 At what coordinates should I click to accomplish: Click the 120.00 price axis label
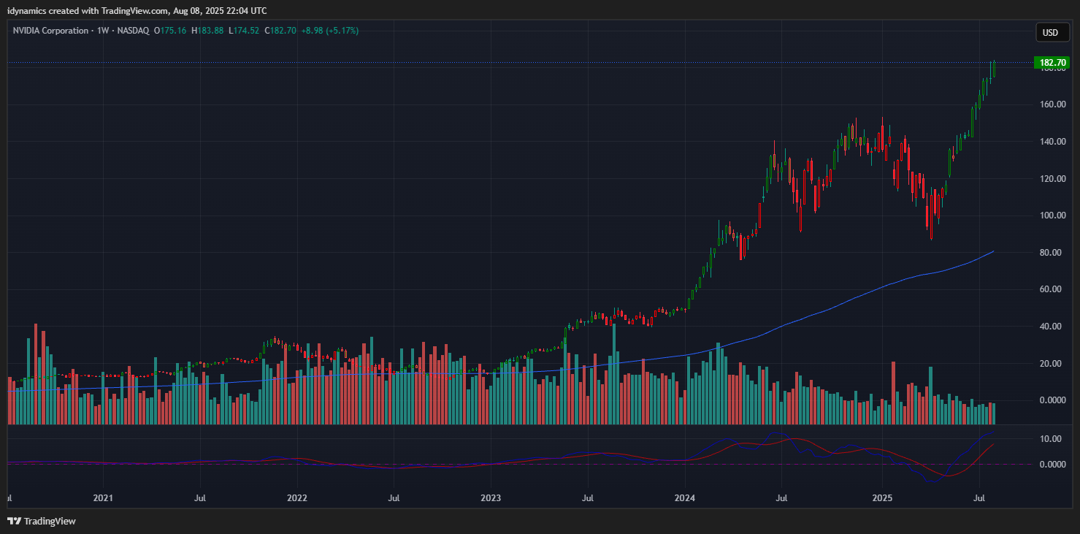(1054, 179)
